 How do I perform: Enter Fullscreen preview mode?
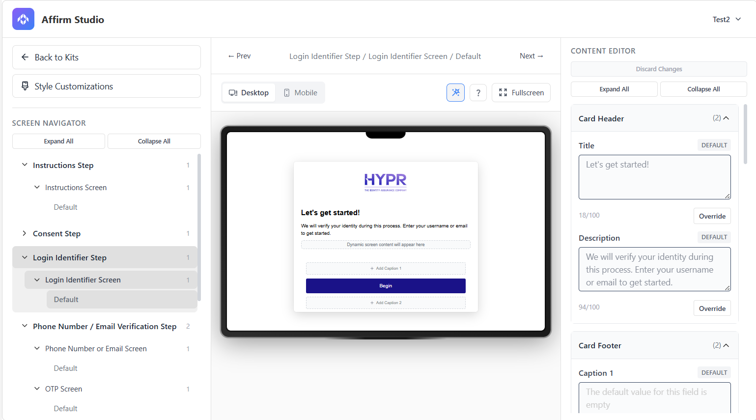tap(521, 93)
